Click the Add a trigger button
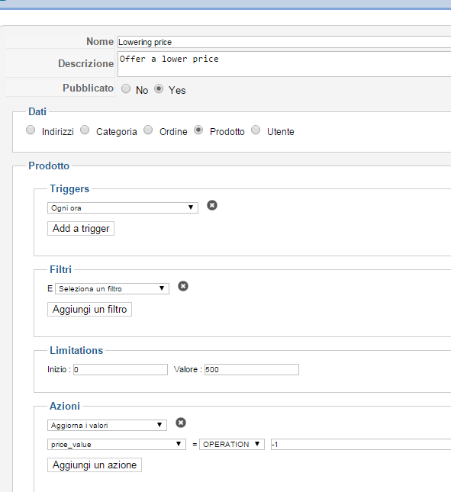Viewport: 451px width, 492px height. pyautogui.click(x=81, y=228)
